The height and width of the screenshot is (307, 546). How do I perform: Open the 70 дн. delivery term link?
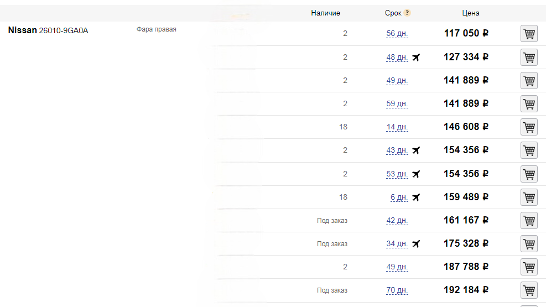(x=397, y=290)
